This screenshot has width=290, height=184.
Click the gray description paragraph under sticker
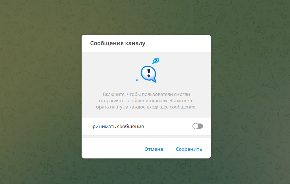pos(146,101)
